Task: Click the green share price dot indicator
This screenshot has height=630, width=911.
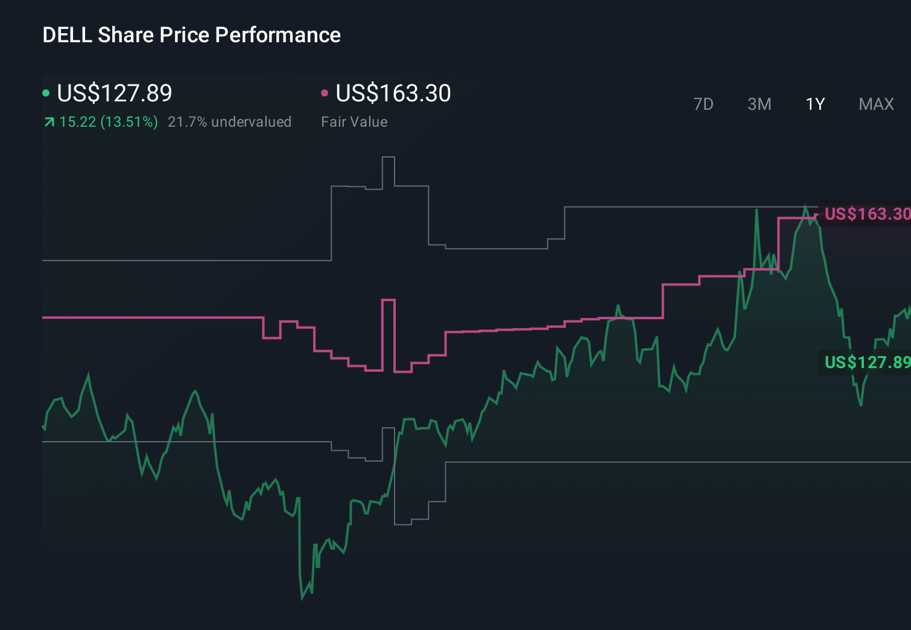Action: click(46, 92)
